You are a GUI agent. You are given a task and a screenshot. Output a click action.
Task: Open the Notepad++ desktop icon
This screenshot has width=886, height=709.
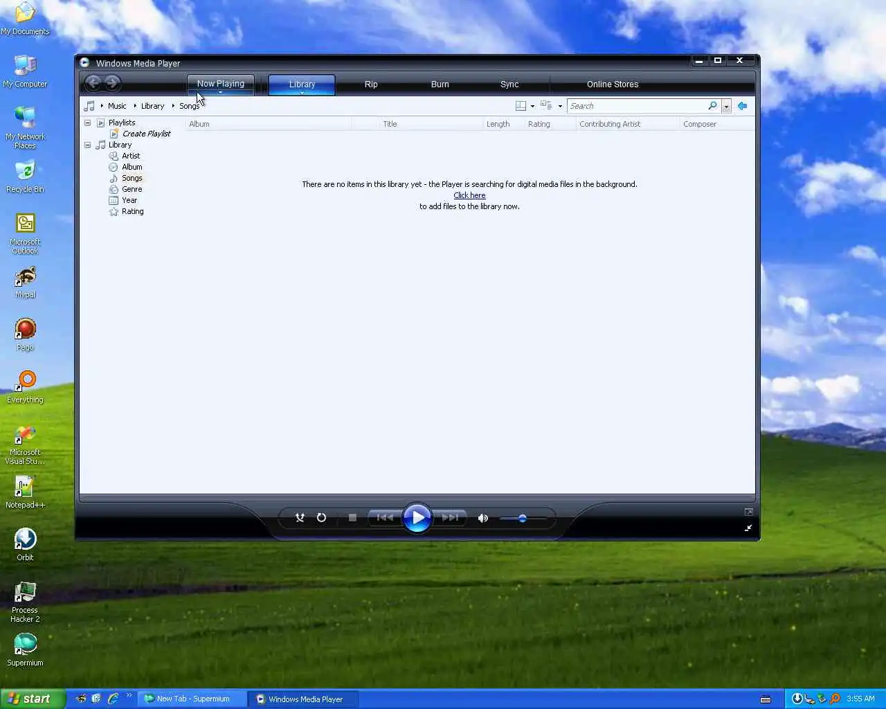coord(25,492)
